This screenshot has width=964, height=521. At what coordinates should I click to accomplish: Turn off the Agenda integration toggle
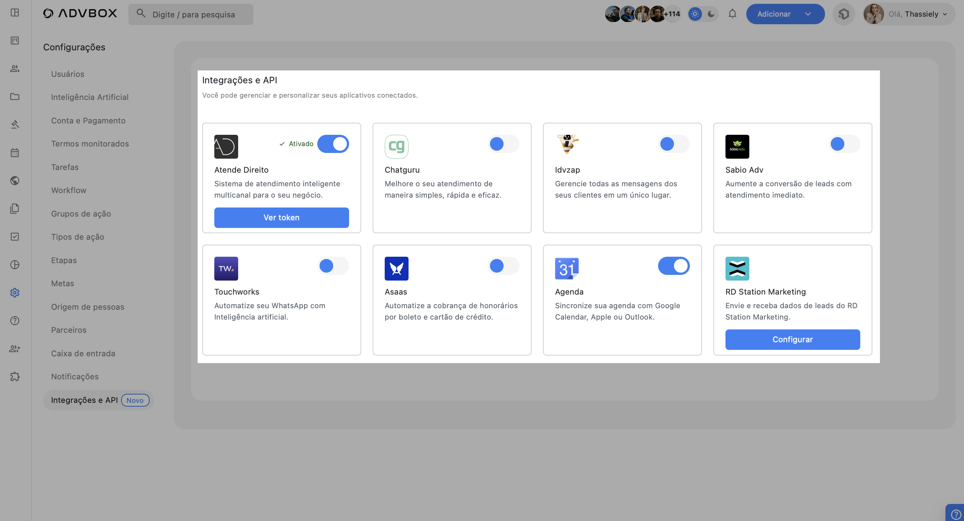pos(674,266)
